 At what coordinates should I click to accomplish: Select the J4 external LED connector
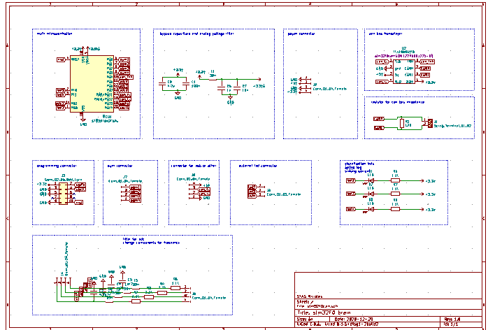260,191
